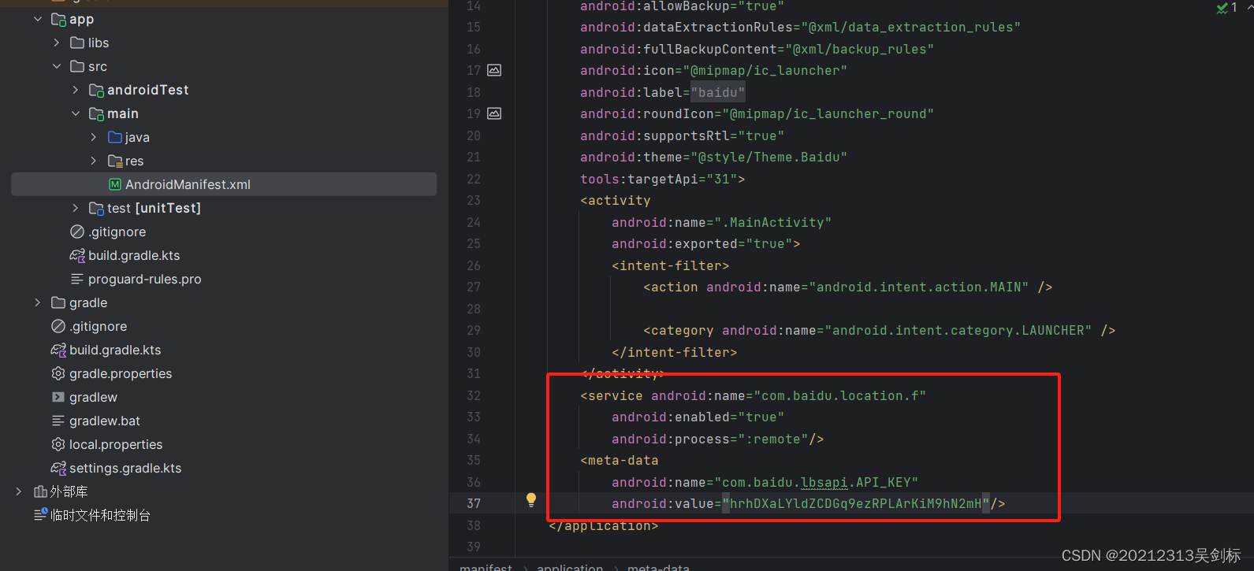Click the manifest breadcrumb
This screenshot has height=571, width=1254.
pos(486,566)
